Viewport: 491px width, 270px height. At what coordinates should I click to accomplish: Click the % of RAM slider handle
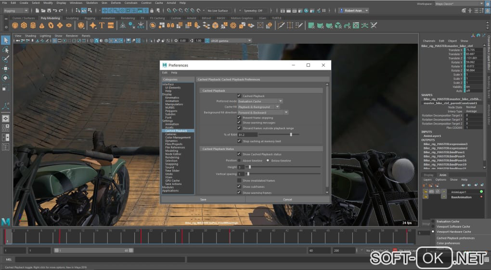coord(291,135)
